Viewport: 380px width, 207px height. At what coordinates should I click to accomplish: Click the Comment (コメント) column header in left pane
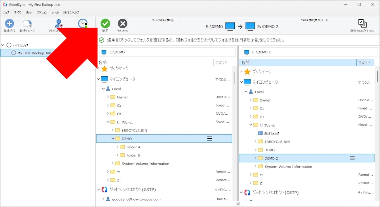[222, 63]
